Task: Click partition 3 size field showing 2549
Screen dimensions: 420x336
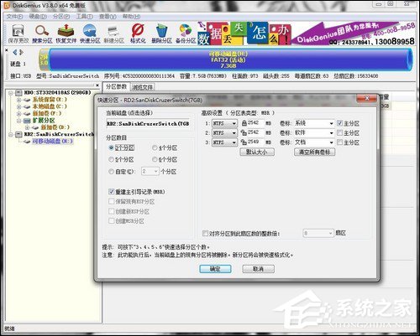Action: tap(255, 142)
